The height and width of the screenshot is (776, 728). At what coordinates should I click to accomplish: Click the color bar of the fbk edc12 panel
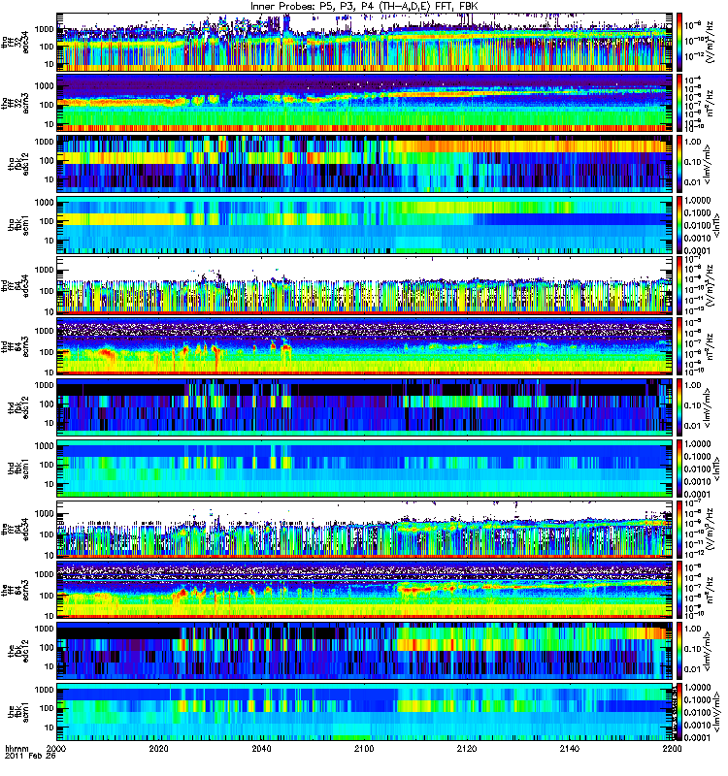click(679, 651)
